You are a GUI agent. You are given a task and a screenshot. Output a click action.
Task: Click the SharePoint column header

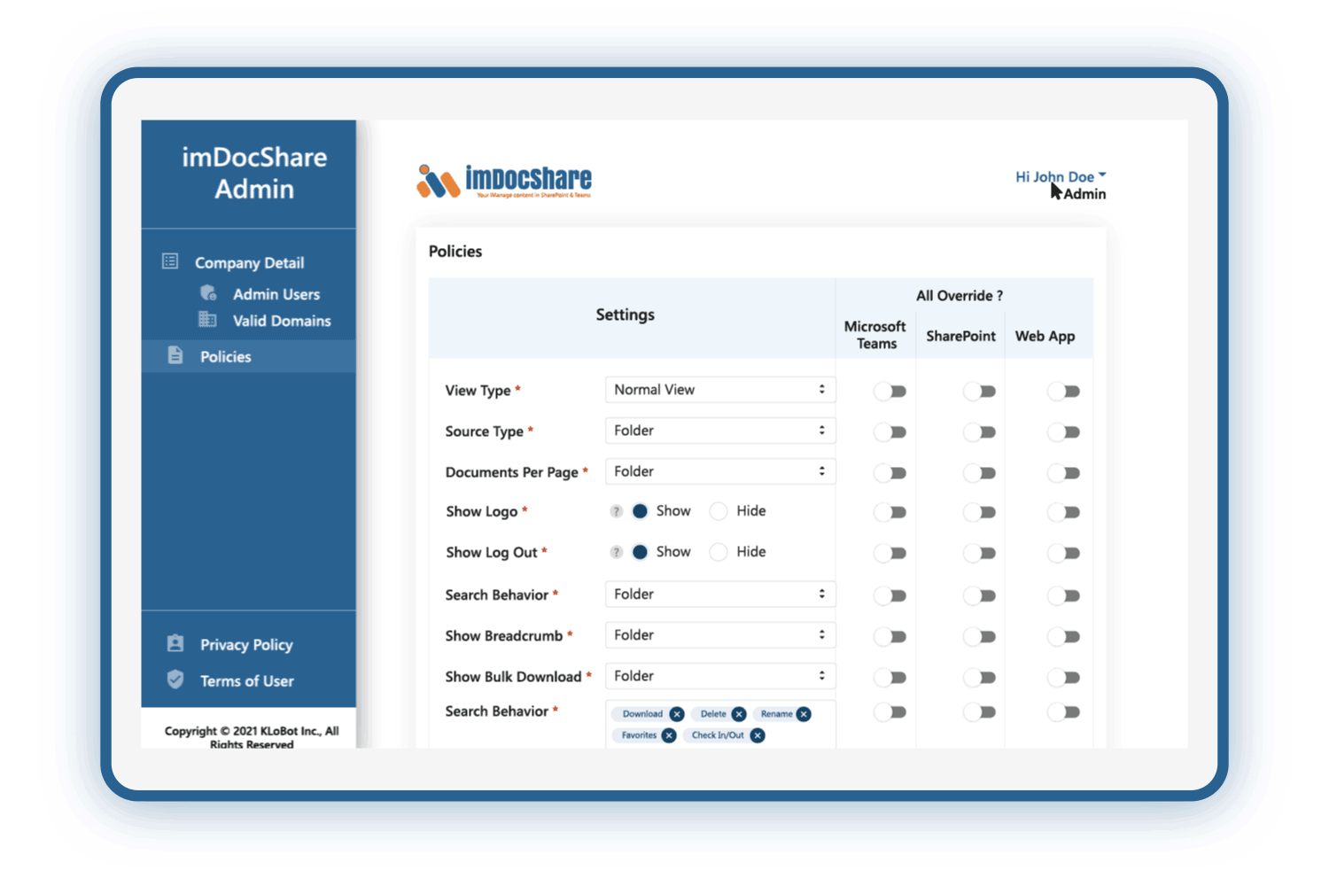click(x=961, y=336)
